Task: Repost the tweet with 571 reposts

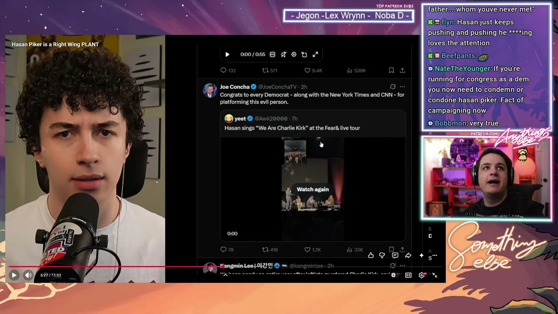Action: point(269,70)
